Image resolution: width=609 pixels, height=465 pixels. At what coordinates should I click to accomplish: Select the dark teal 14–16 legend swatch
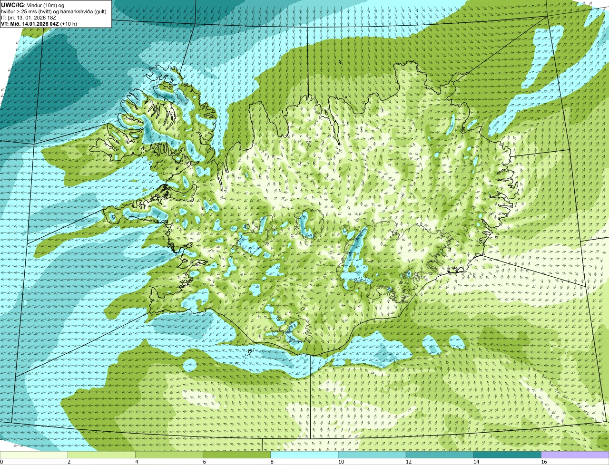[508, 455]
